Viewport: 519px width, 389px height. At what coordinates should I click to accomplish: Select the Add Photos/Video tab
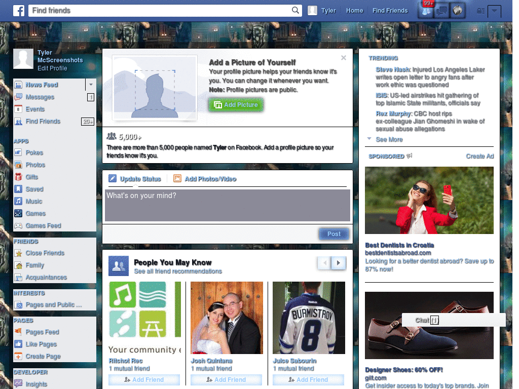205,179
